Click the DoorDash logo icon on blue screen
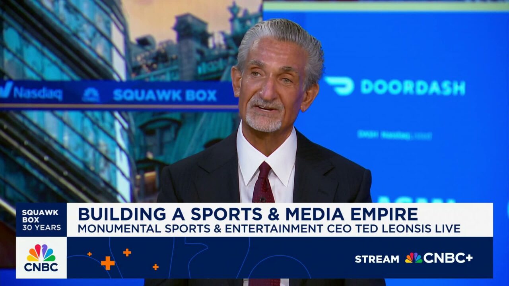 pos(339,86)
